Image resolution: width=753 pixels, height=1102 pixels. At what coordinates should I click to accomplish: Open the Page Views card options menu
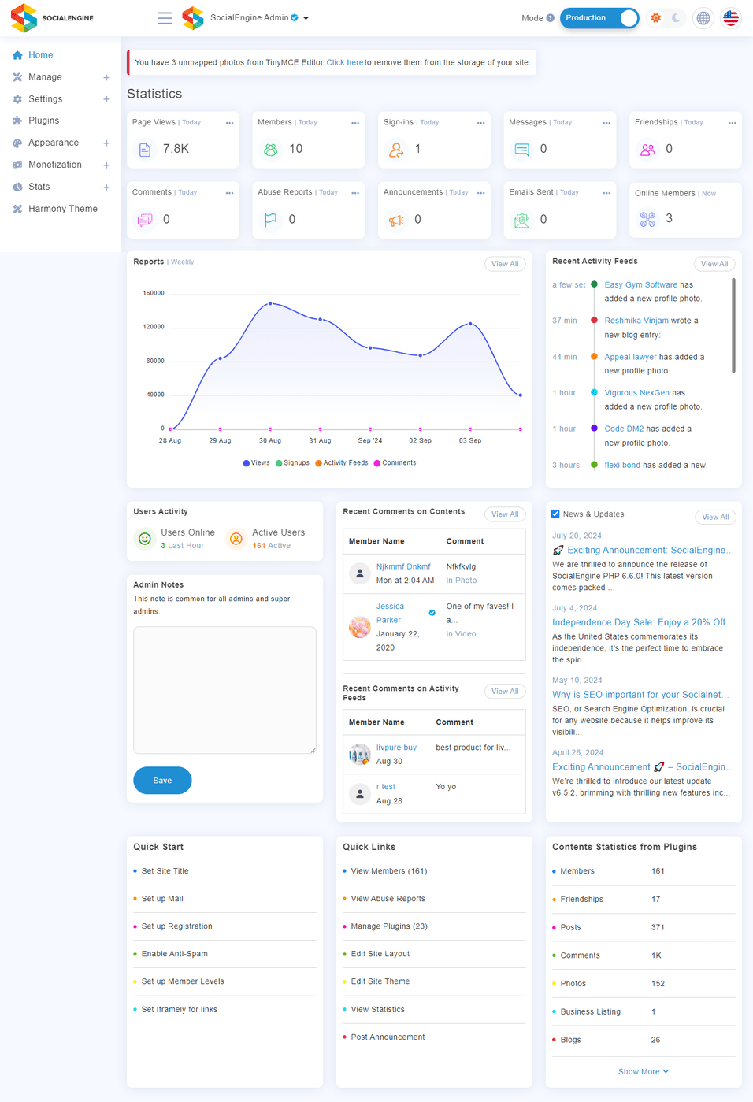pos(229,123)
